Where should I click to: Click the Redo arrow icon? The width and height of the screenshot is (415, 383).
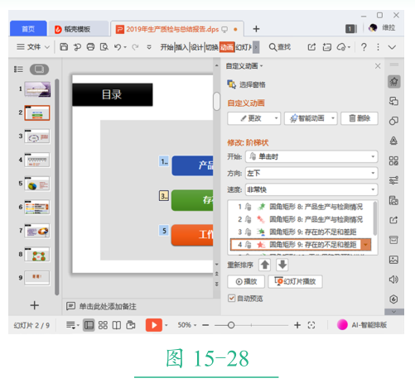(x=135, y=47)
